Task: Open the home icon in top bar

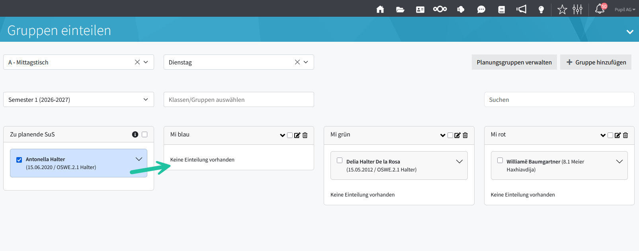Action: [380, 9]
